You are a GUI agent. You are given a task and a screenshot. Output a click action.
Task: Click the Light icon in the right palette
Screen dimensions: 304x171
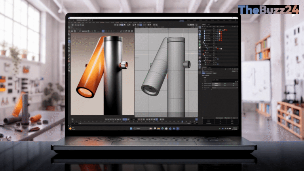click(199, 67)
